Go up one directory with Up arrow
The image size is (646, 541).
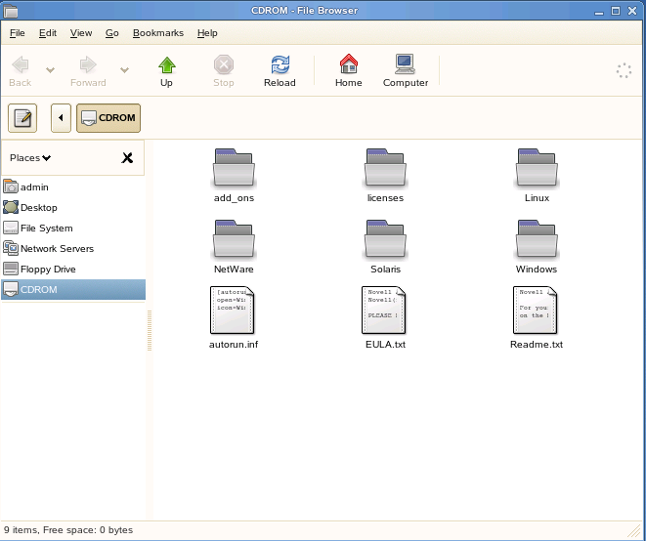(166, 71)
